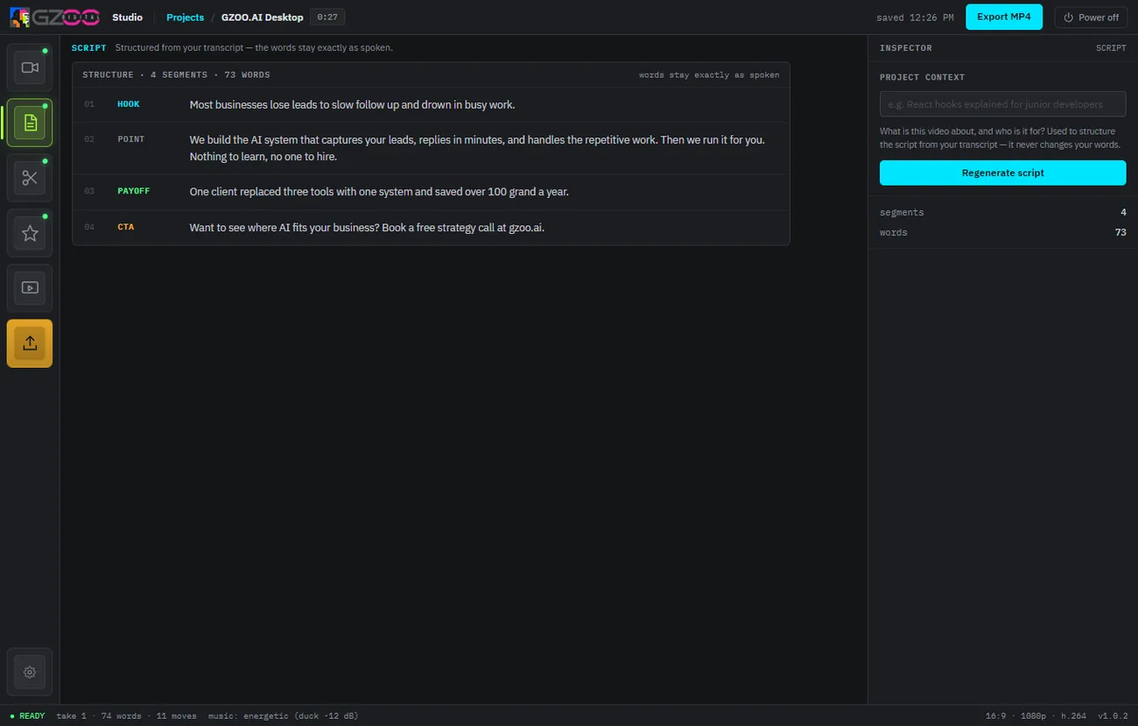1138x726 pixels.
Task: Click the SCRIPT heading above the table
Action: [x=88, y=48]
